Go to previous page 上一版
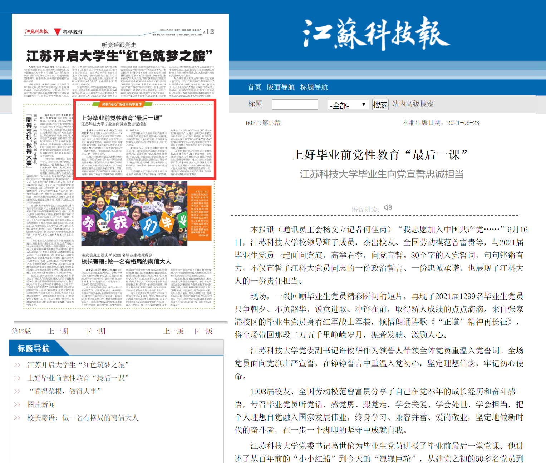 click(174, 331)
